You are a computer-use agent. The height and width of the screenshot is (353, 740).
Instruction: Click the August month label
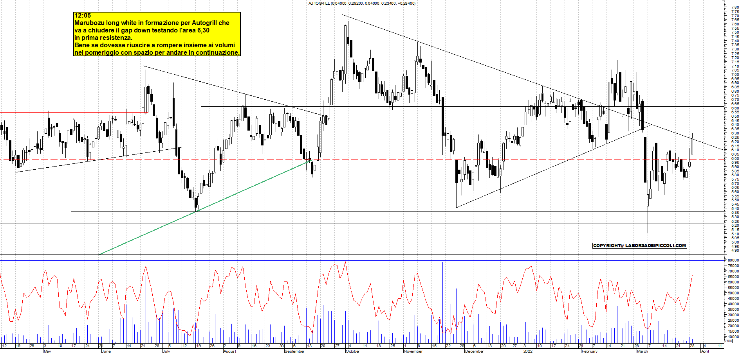point(230,351)
